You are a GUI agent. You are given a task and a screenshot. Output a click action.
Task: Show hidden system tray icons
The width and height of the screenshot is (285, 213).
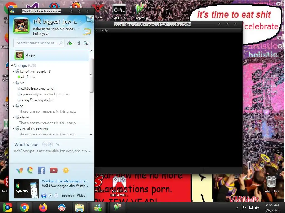(x=237, y=208)
